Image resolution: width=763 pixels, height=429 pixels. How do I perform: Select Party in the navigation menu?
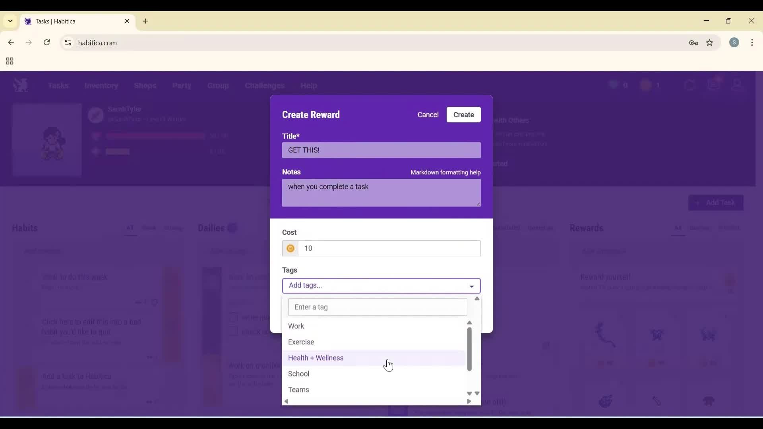coord(182,86)
